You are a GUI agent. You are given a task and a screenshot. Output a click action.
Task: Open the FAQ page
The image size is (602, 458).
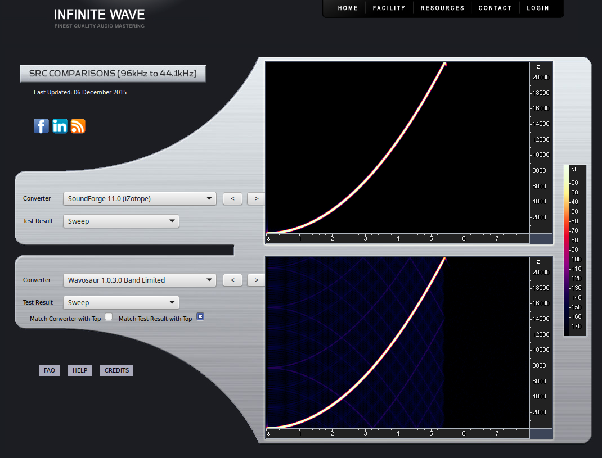[49, 370]
